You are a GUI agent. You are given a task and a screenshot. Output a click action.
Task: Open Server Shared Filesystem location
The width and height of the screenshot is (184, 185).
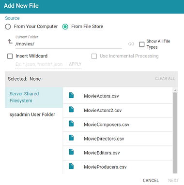click(x=34, y=98)
